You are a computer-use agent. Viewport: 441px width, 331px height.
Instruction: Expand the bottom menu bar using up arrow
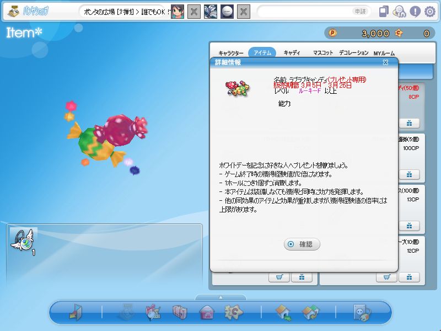tap(221, 297)
